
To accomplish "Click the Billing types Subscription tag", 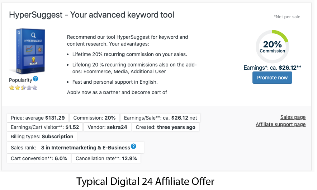I will pyautogui.click(x=42, y=136).
